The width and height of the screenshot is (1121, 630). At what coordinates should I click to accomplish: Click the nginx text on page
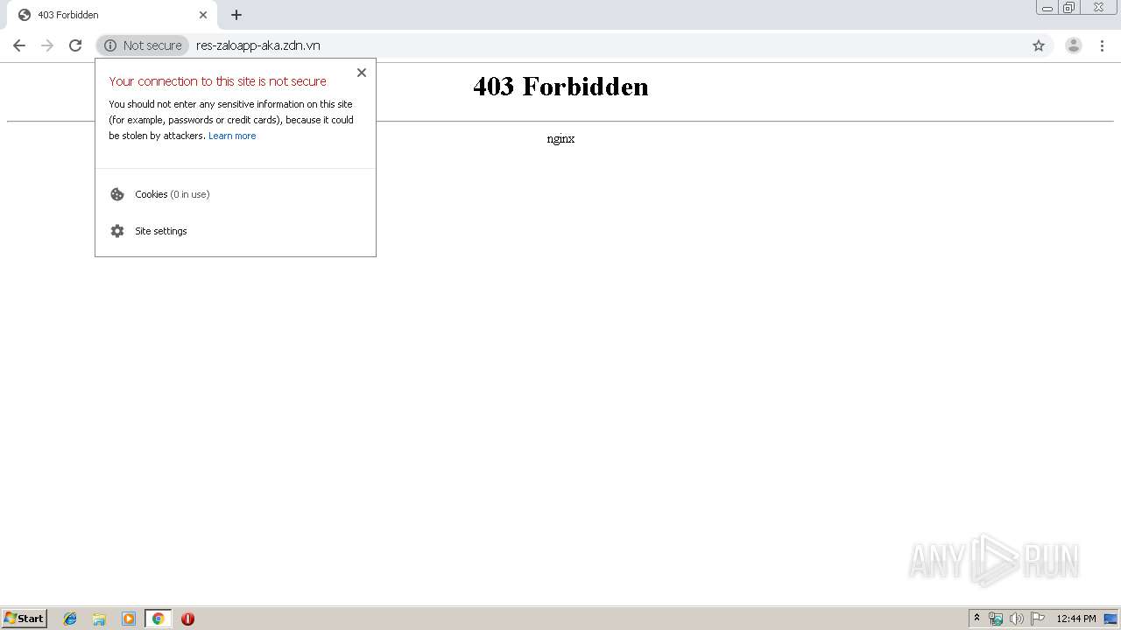click(x=560, y=139)
